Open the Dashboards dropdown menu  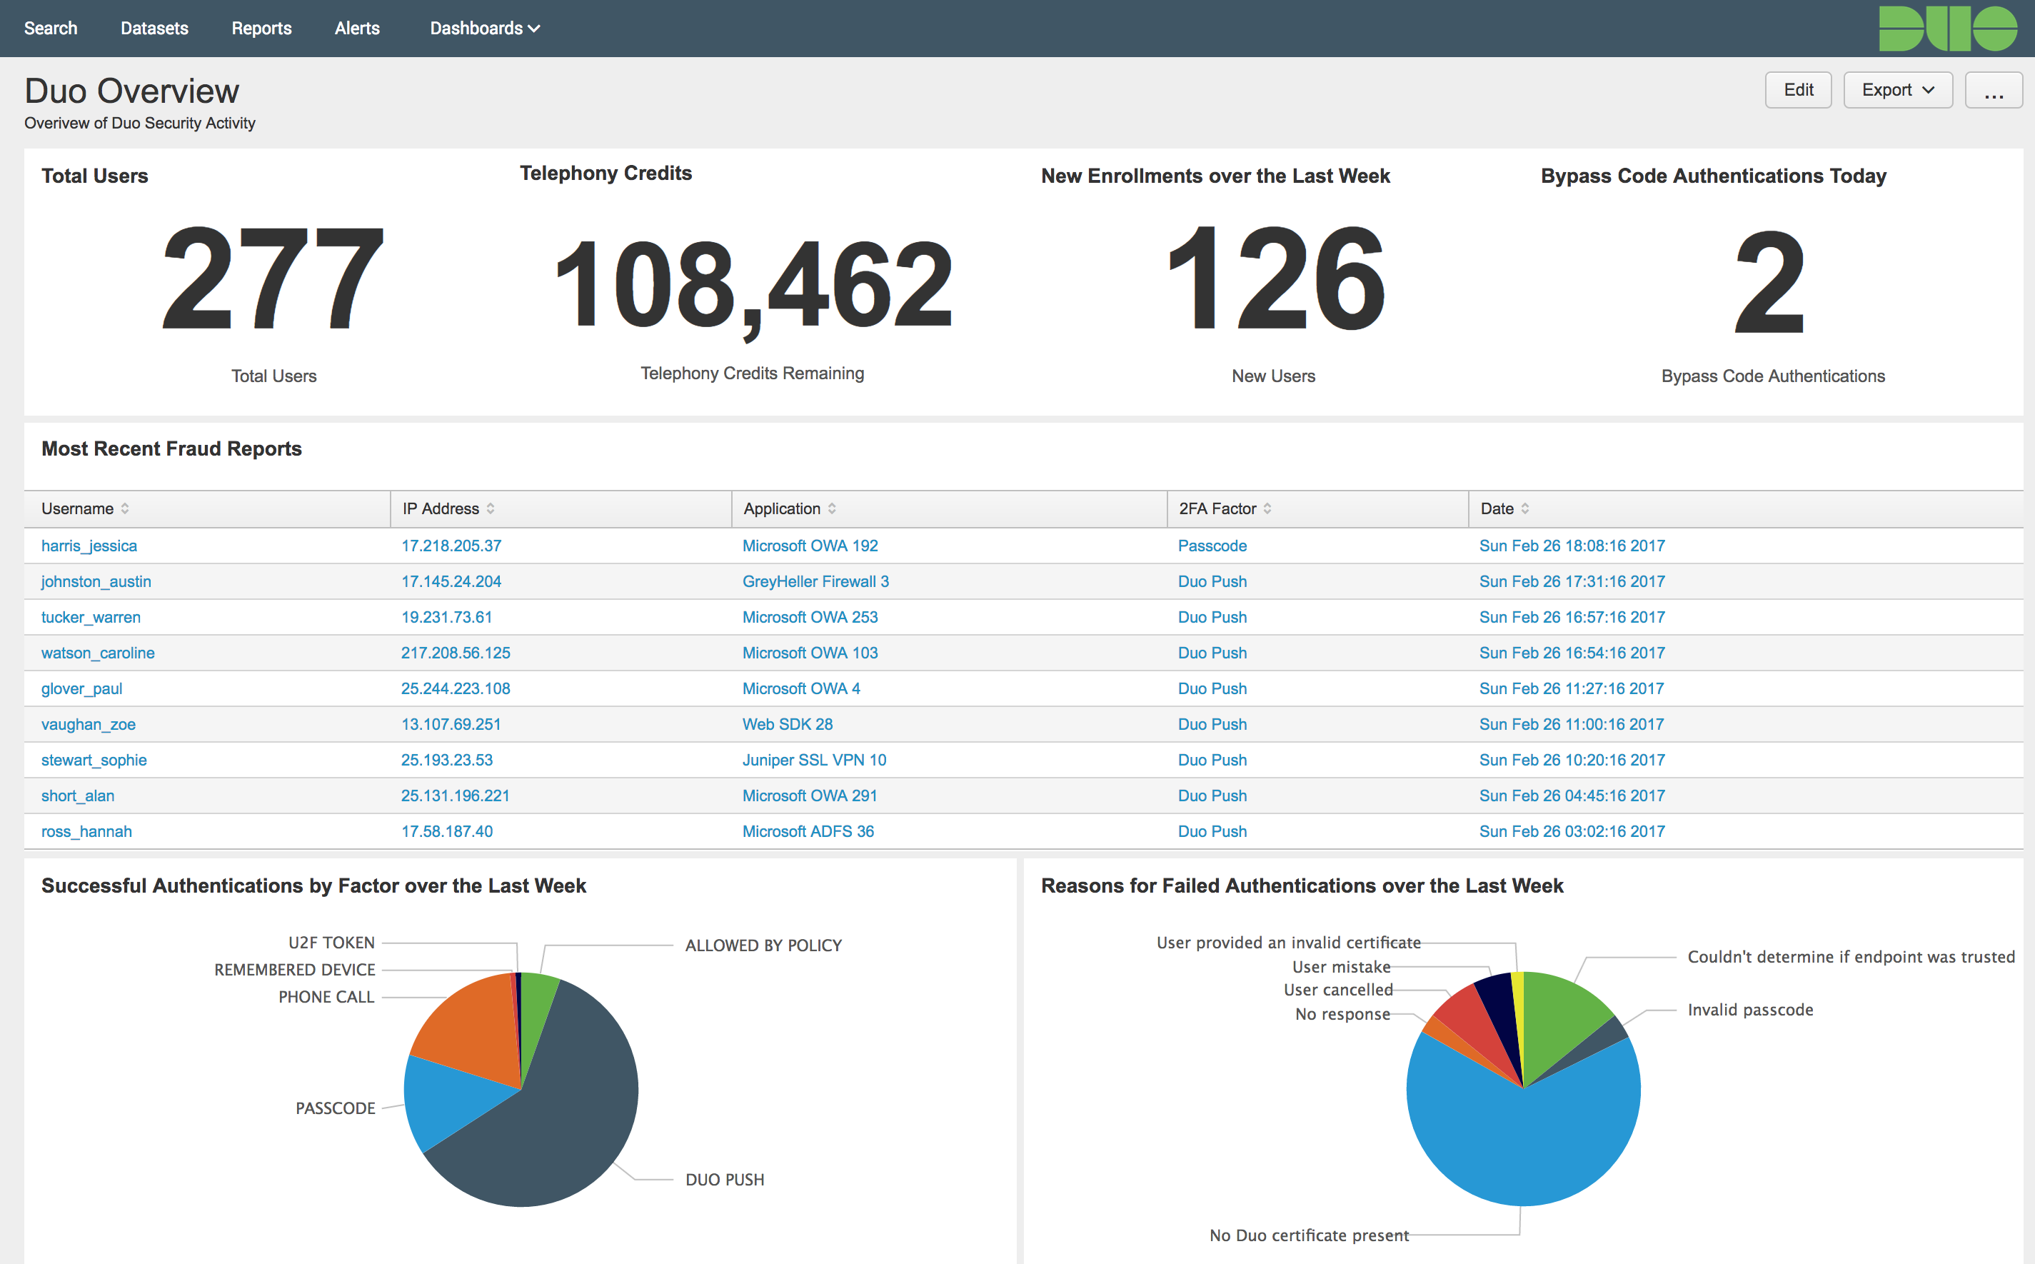[483, 28]
